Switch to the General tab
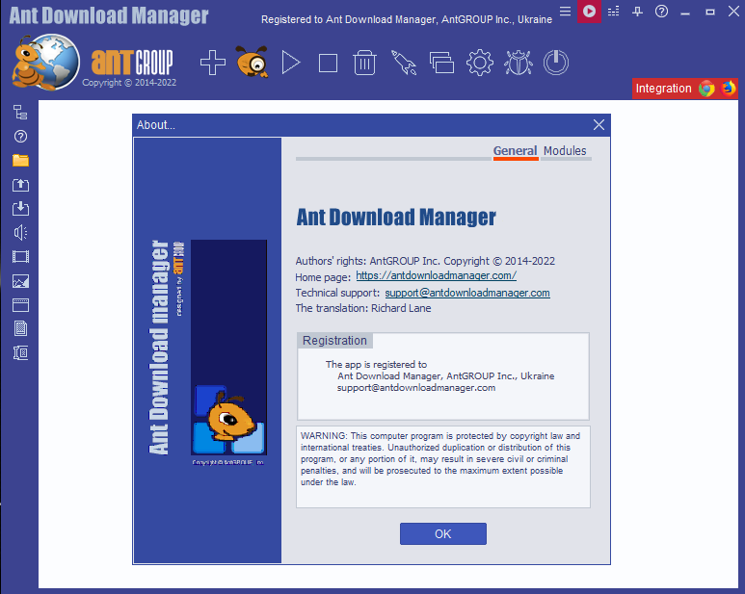The height and width of the screenshot is (594, 745). tap(515, 151)
